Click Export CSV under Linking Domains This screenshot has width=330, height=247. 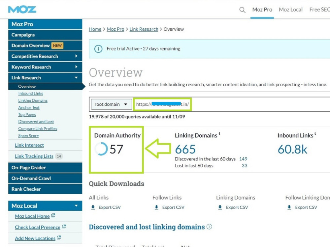[x=237, y=207]
